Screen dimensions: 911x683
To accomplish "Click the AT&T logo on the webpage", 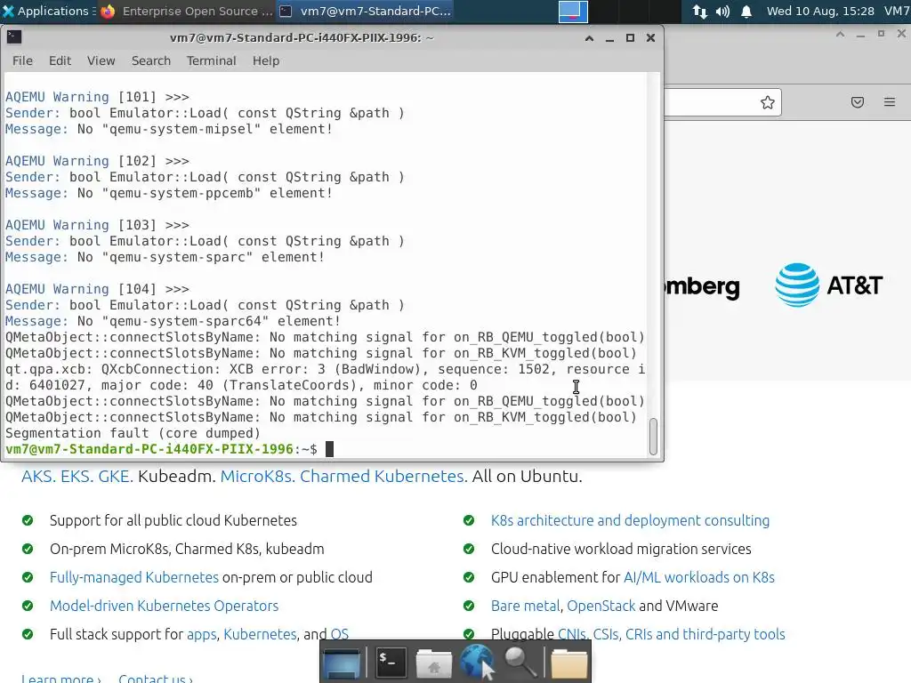I will (x=829, y=285).
